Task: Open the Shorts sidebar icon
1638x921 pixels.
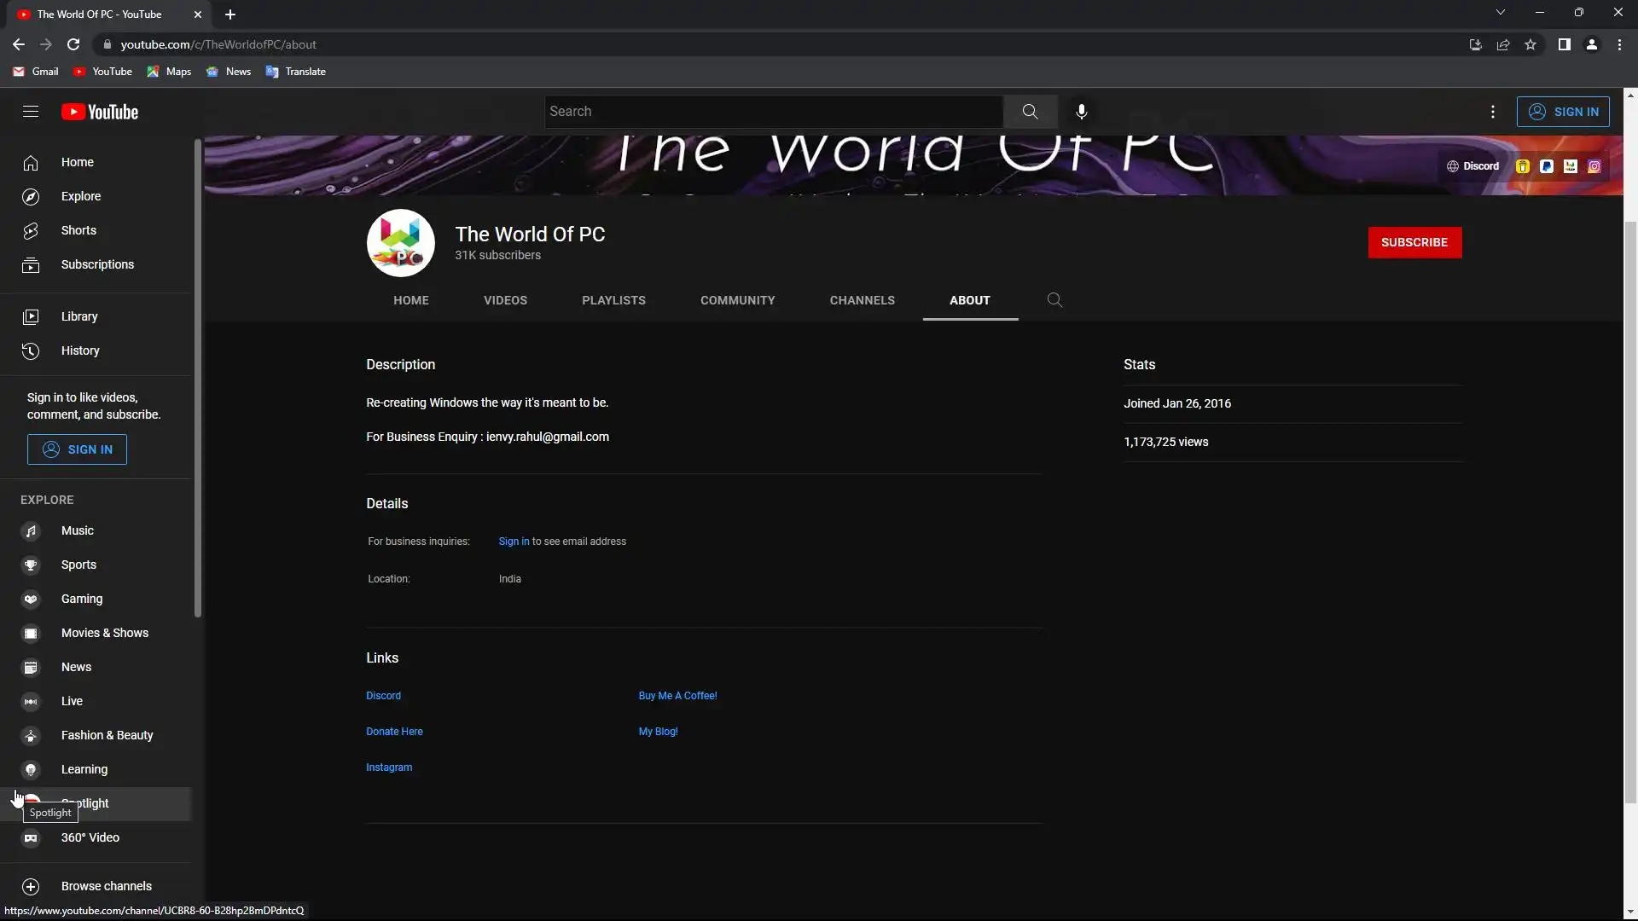Action: click(31, 231)
